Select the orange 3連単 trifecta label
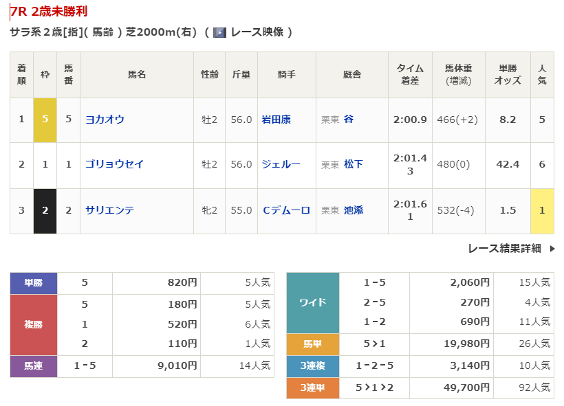Screen dimensions: 564x406 pyautogui.click(x=313, y=388)
